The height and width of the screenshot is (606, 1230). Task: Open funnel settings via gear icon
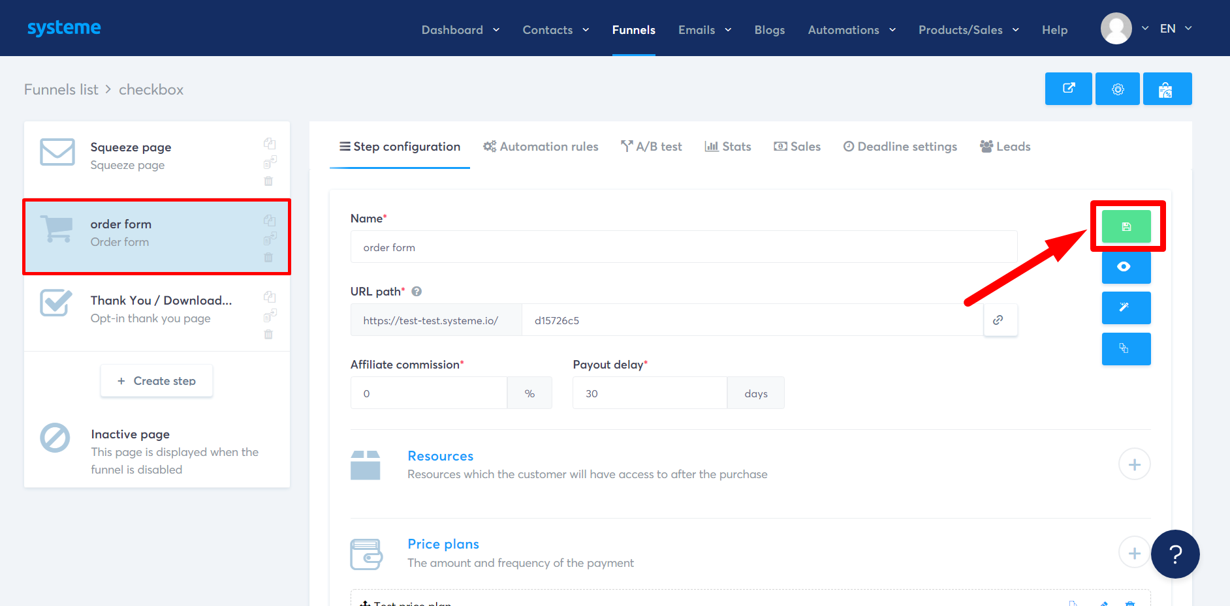[1118, 89]
